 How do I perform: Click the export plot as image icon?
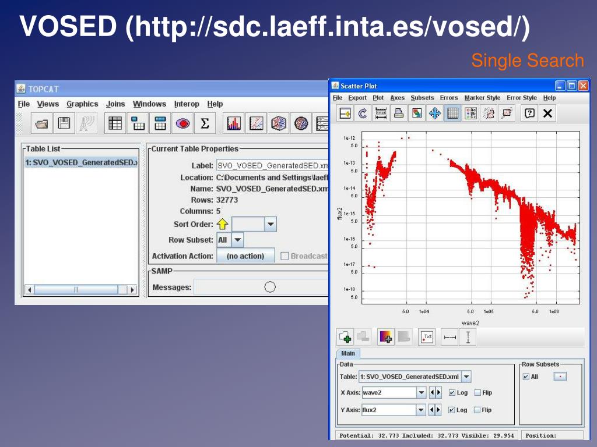point(417,113)
